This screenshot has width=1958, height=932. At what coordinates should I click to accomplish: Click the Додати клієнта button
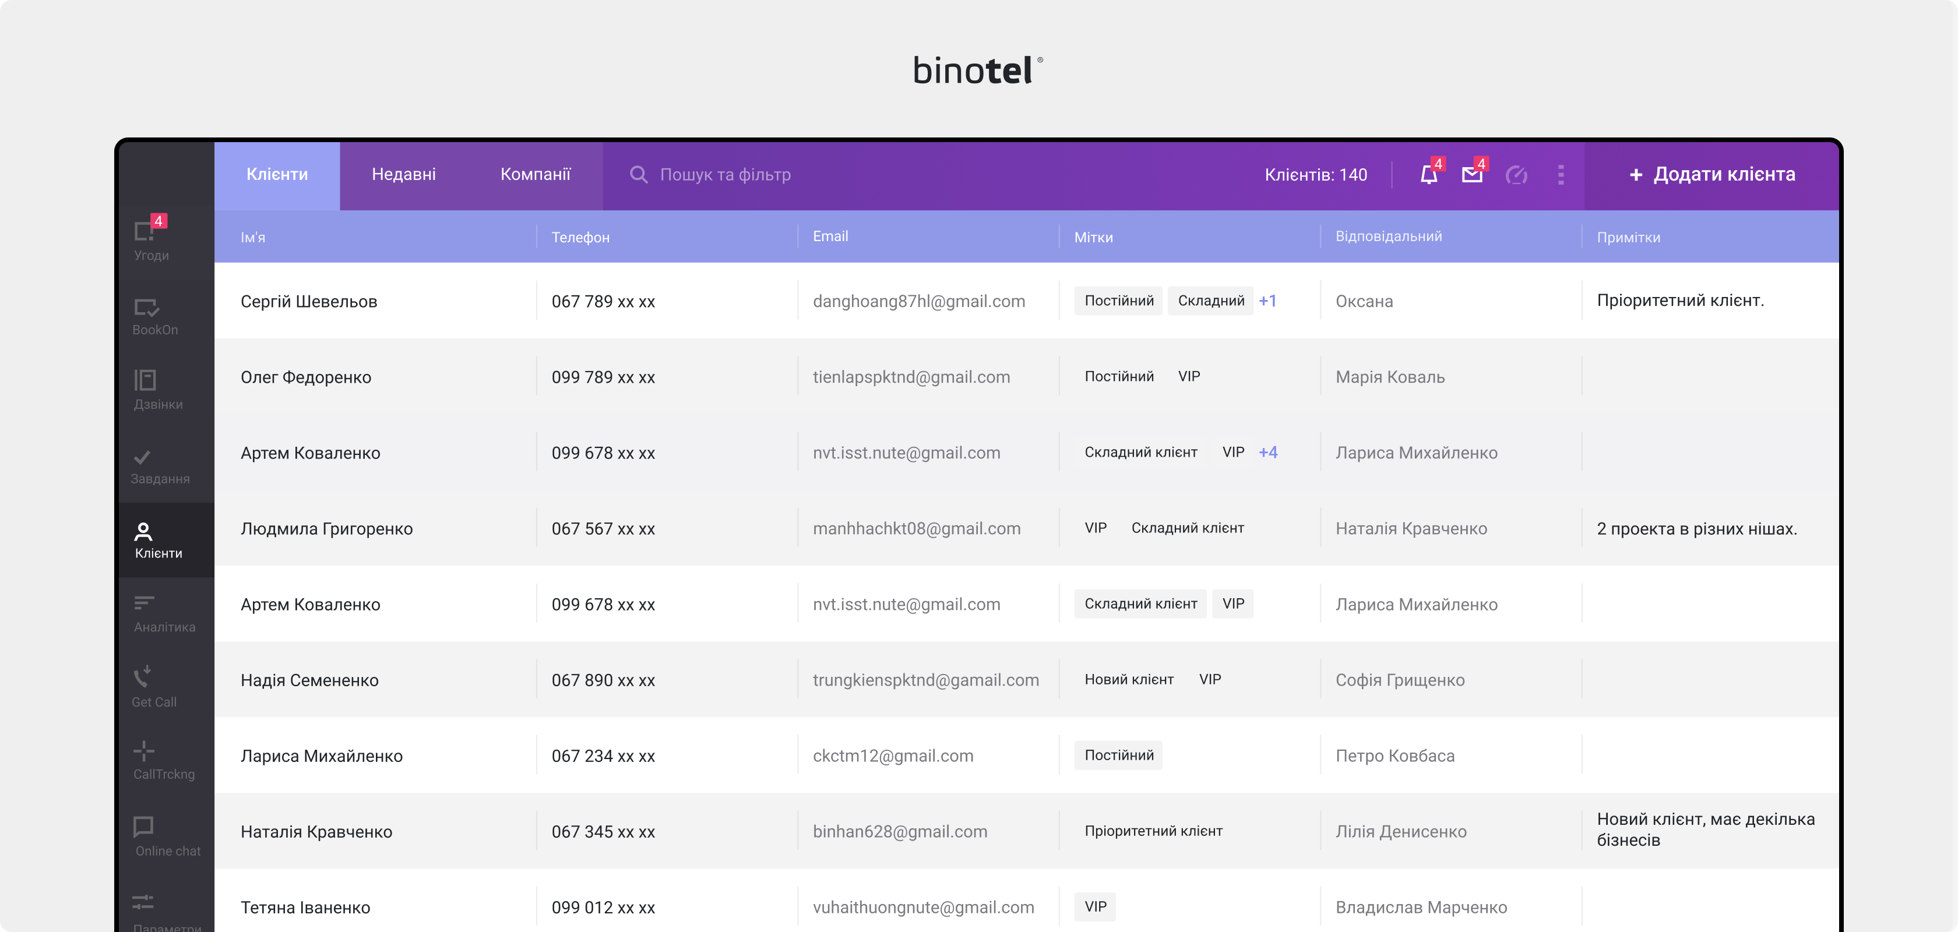click(x=1712, y=175)
